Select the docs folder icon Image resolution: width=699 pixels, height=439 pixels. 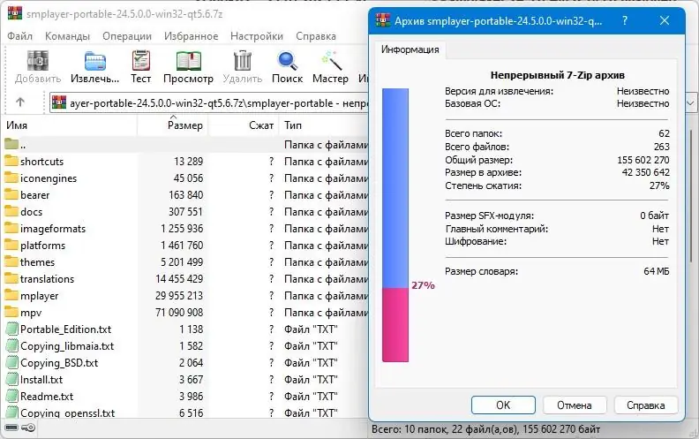11,211
